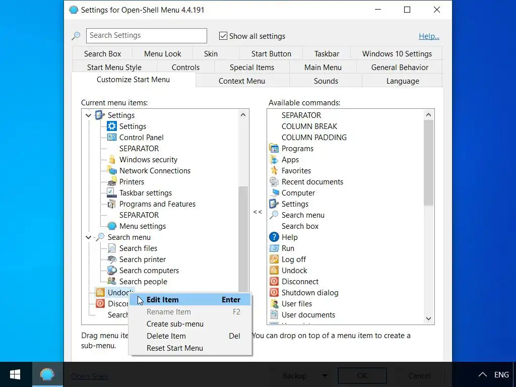Choose Reset Start Menu in the context menu
The image size is (516, 387).
click(190, 348)
